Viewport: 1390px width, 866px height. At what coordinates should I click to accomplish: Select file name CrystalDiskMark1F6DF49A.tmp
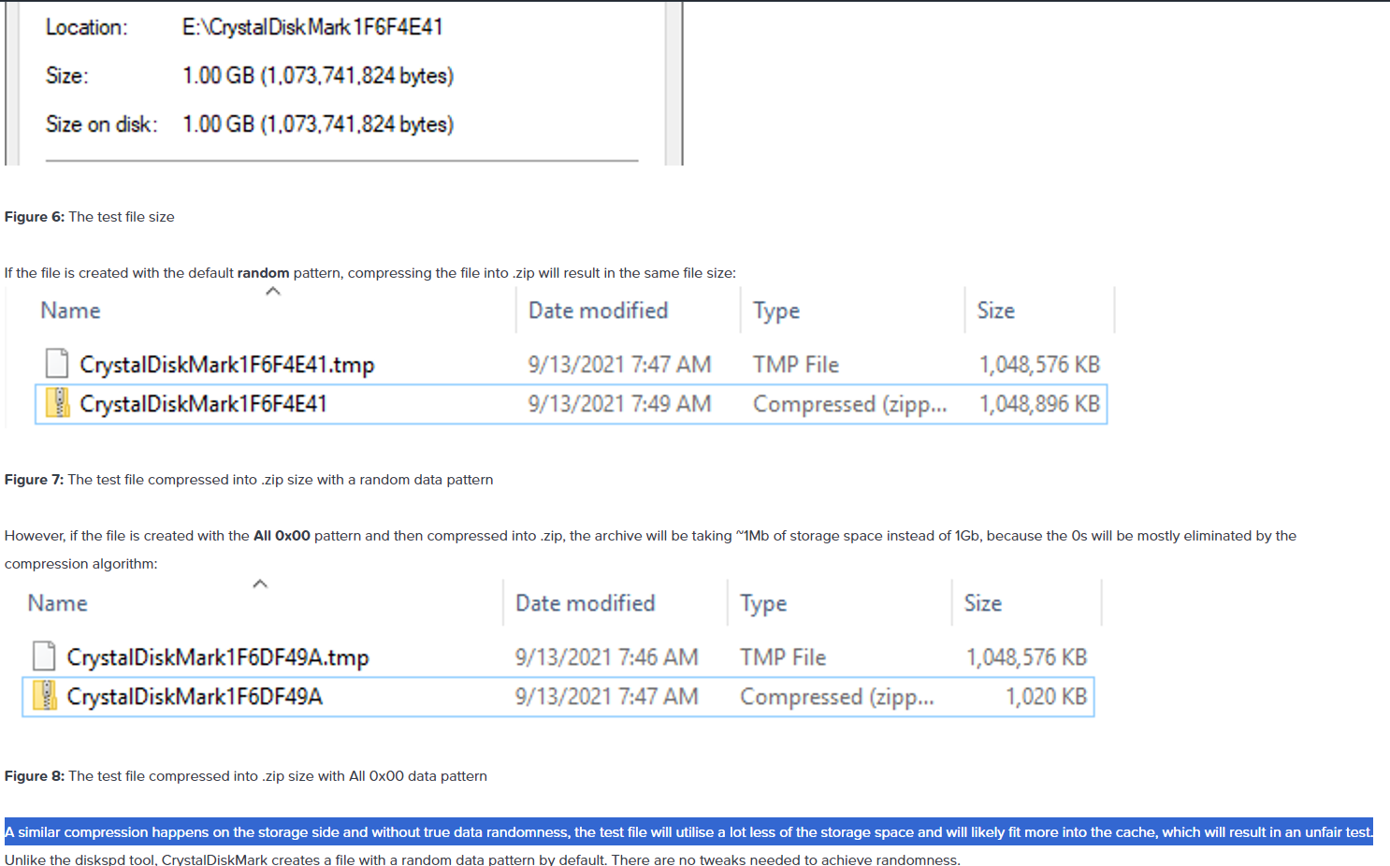coord(218,657)
